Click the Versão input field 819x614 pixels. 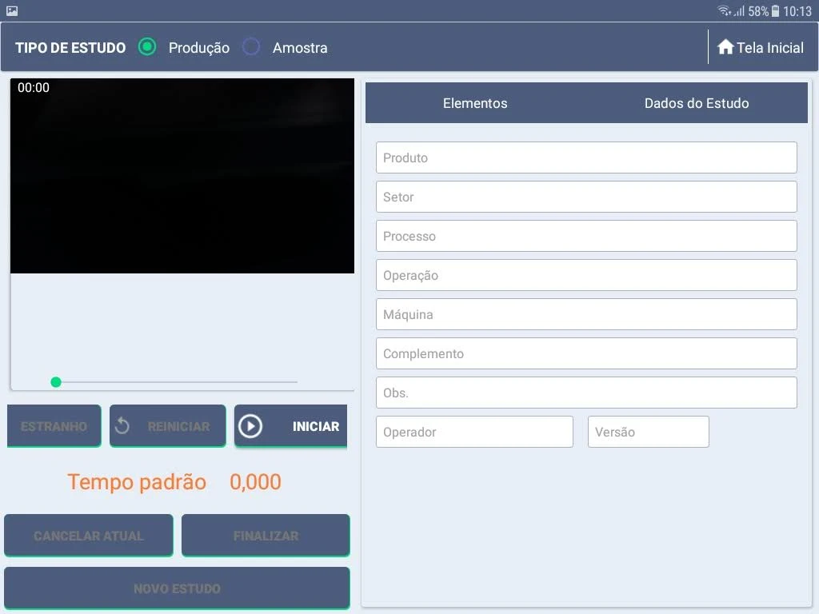click(x=648, y=432)
